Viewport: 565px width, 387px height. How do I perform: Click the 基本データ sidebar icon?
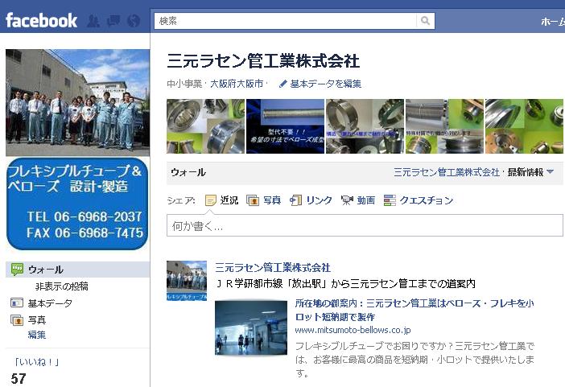(17, 303)
